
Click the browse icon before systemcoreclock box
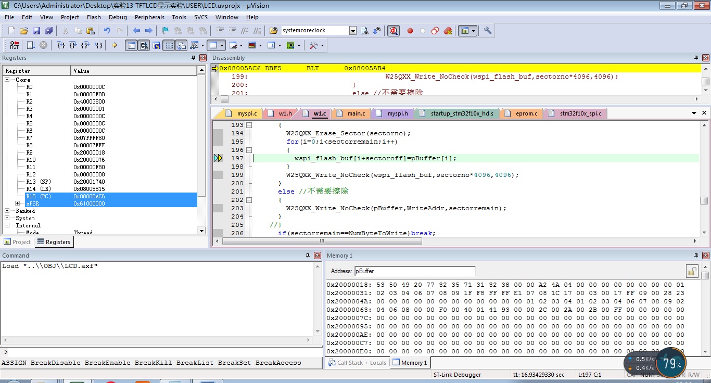point(274,31)
